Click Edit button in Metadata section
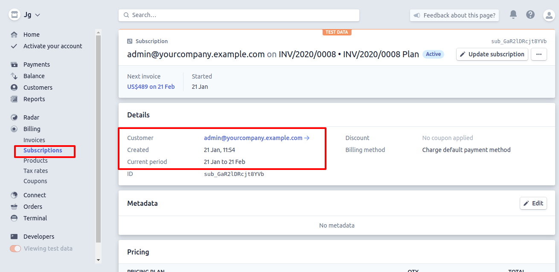559x272 pixels. 533,203
